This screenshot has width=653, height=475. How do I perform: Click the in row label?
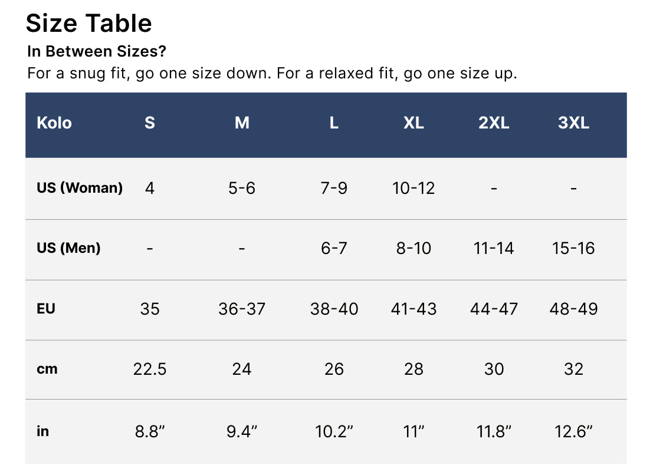42,431
